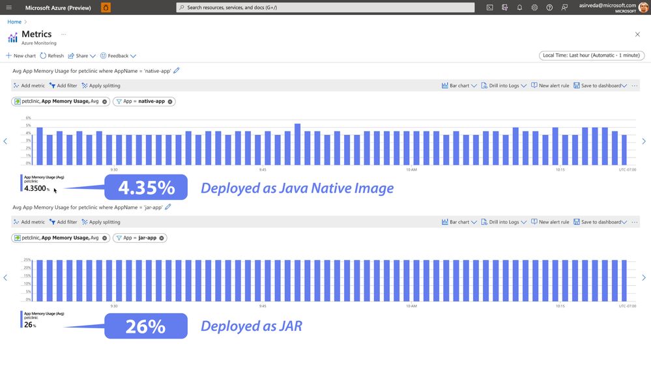Shift the jar-app chart time range backward
The image size is (651, 366).
click(x=5, y=277)
